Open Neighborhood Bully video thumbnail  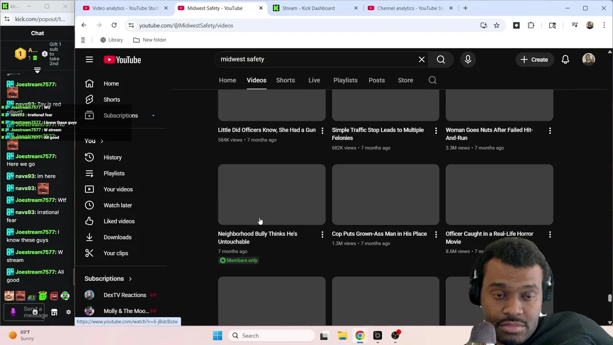[272, 195]
